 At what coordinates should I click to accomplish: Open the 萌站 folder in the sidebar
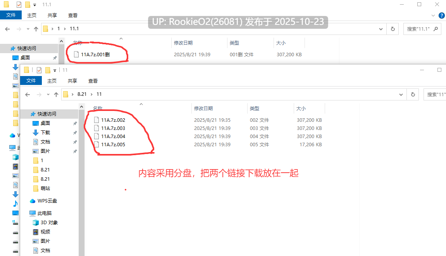click(x=45, y=188)
